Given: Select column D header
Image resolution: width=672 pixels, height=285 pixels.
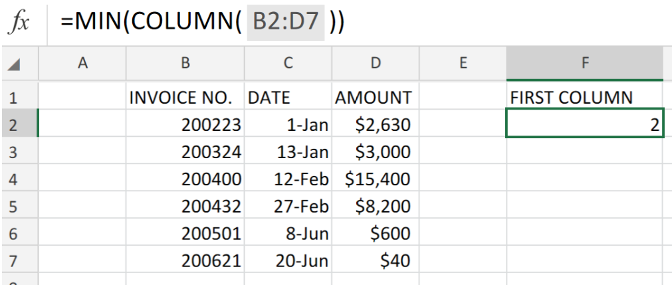Looking at the screenshot, I should point(376,63).
